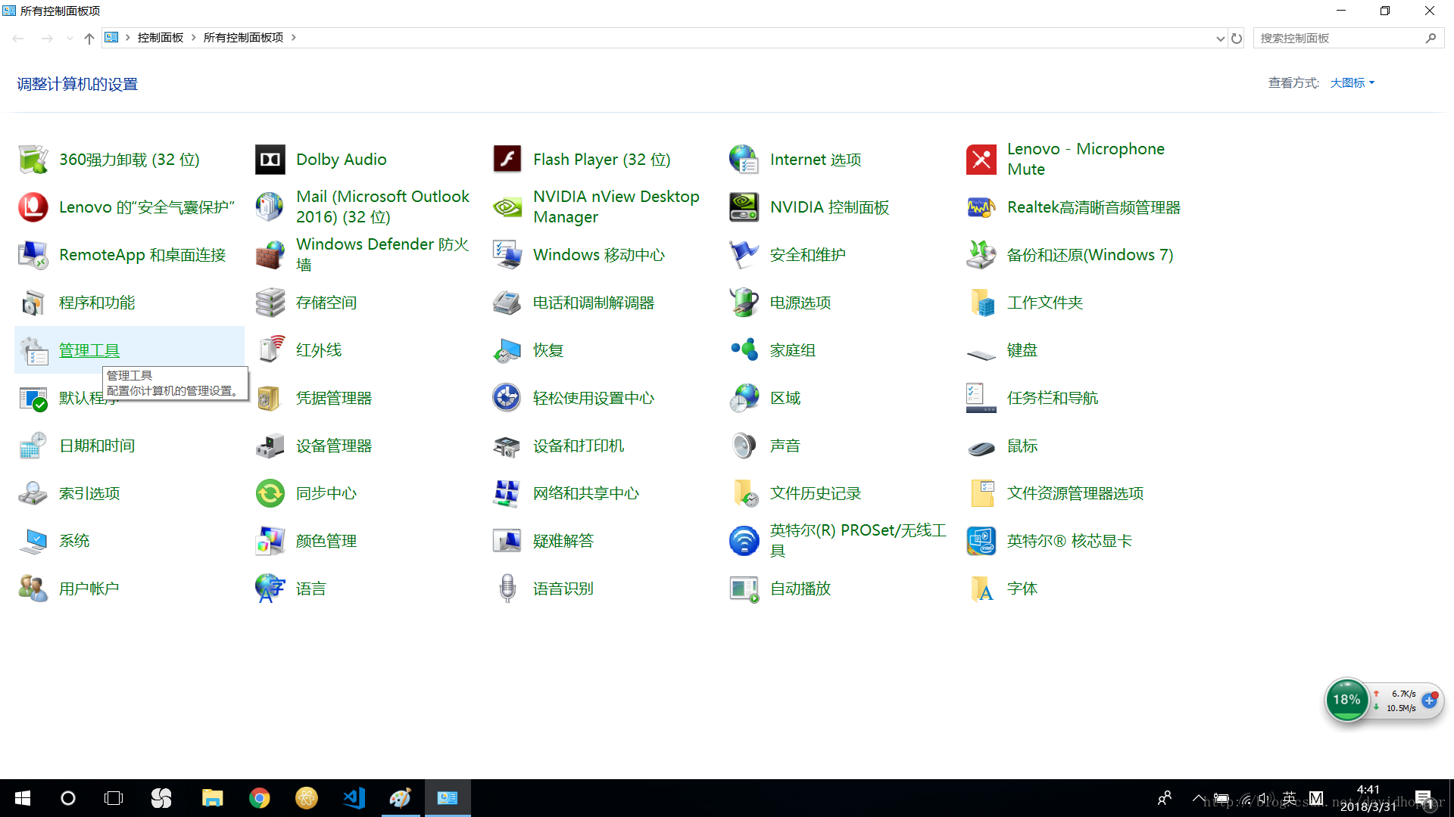The width and height of the screenshot is (1454, 817).
Task: Click the 任务栏和导航 item
Action: [x=1053, y=398]
